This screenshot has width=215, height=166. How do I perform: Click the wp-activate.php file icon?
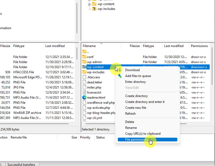(x=84, y=107)
